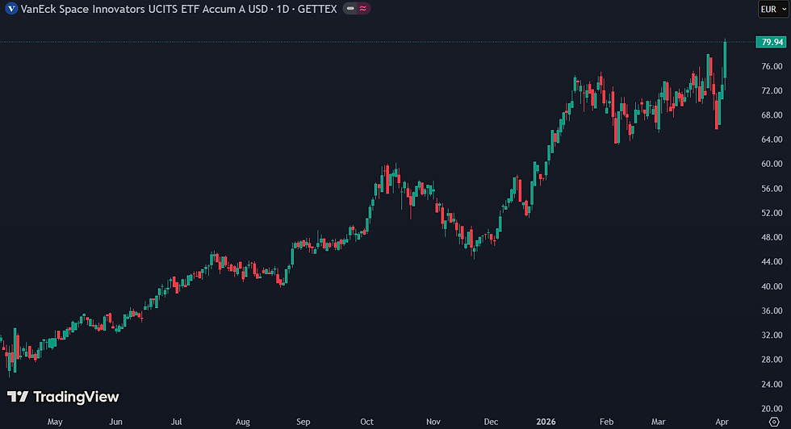Click the Aug label on time axis
This screenshot has height=429, width=791.
pos(243,422)
